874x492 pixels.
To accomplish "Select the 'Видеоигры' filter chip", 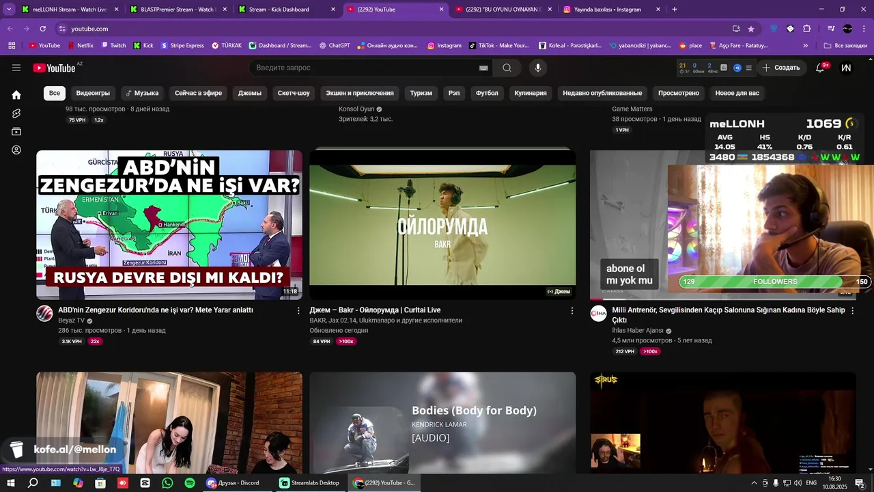I will tap(93, 93).
